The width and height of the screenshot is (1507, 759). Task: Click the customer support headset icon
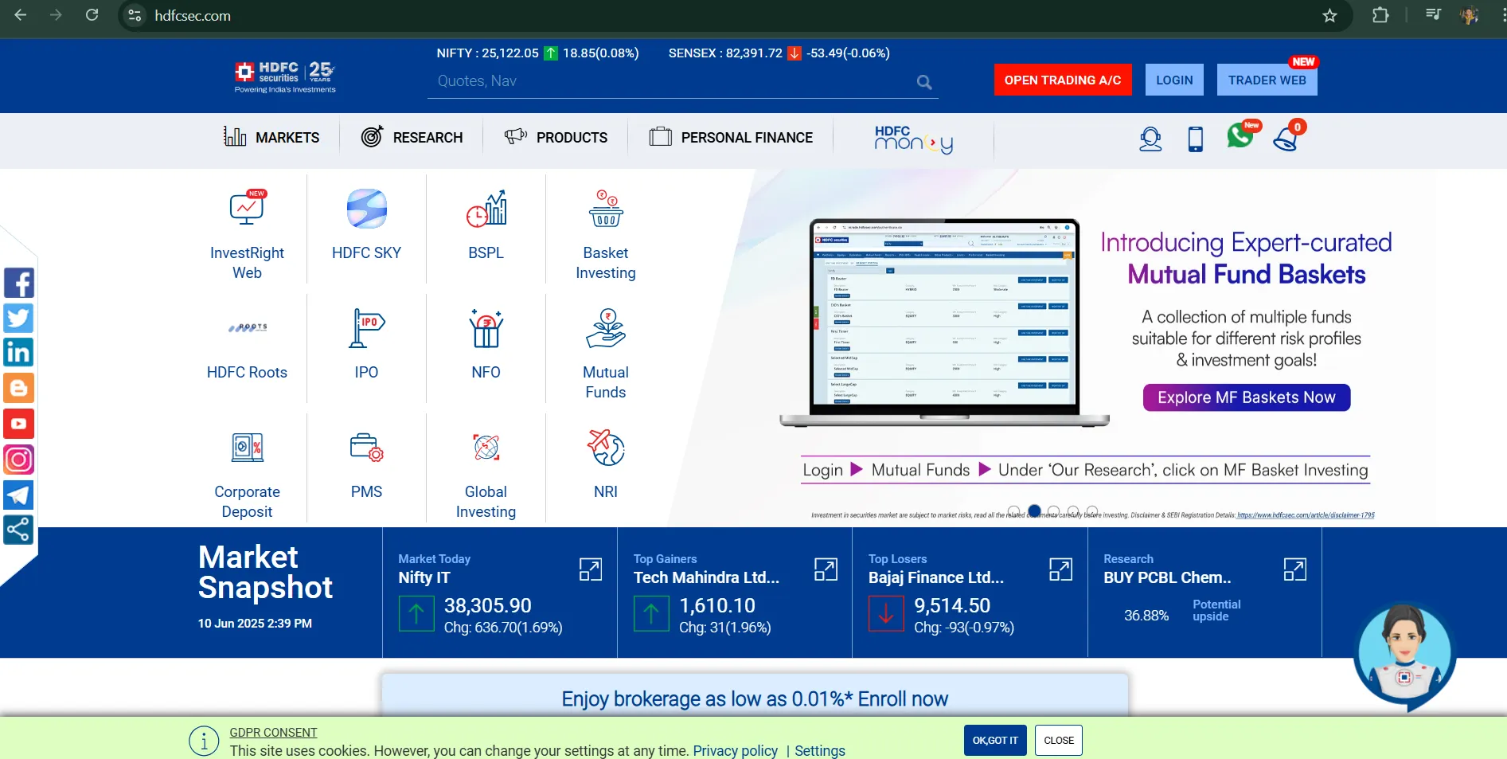click(x=1150, y=139)
